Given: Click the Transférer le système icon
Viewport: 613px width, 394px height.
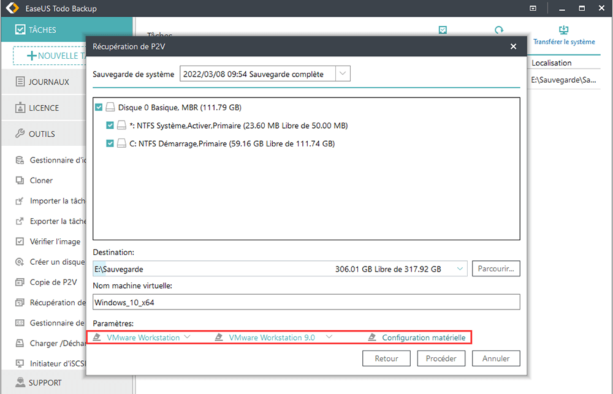Looking at the screenshot, I should click(x=564, y=29).
